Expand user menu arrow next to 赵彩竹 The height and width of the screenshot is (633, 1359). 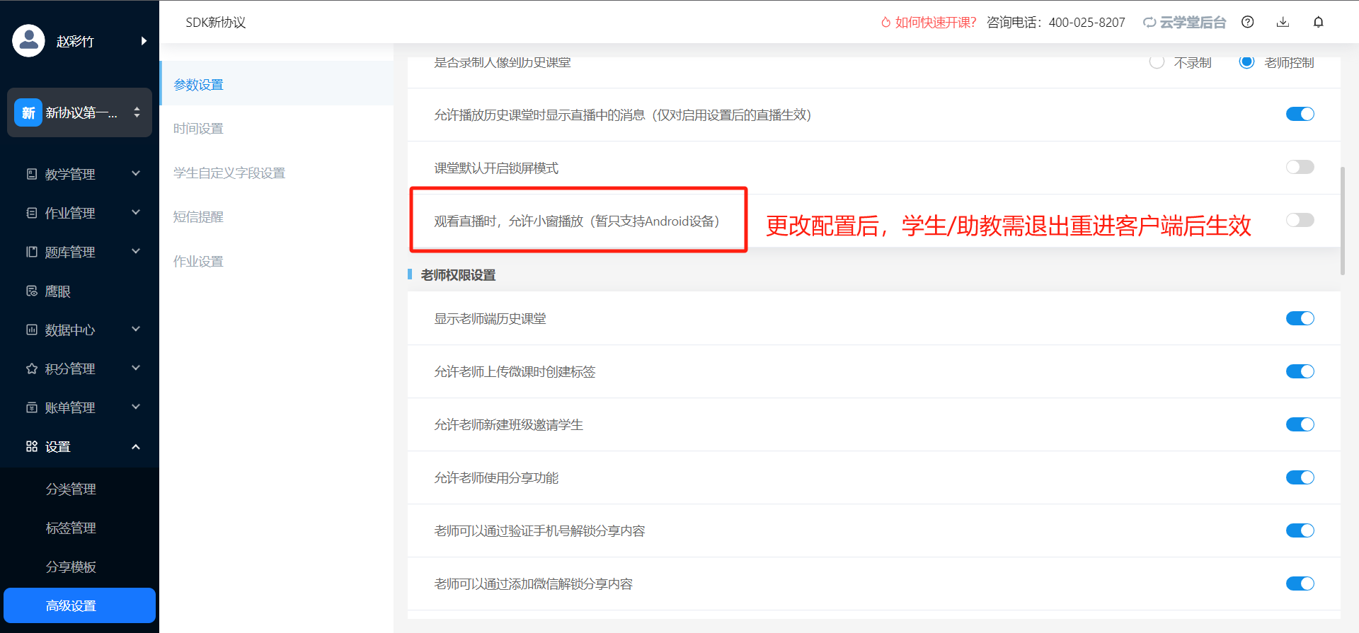144,41
